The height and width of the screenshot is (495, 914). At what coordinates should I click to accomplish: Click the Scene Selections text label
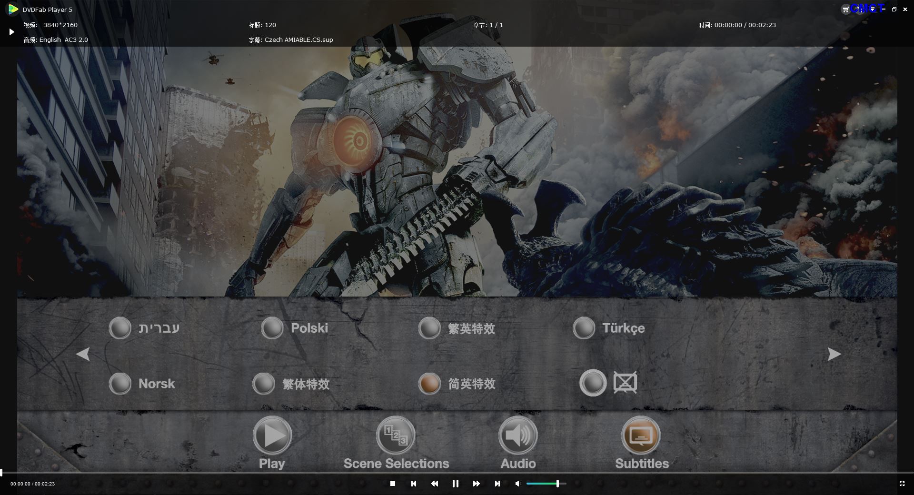coord(396,464)
